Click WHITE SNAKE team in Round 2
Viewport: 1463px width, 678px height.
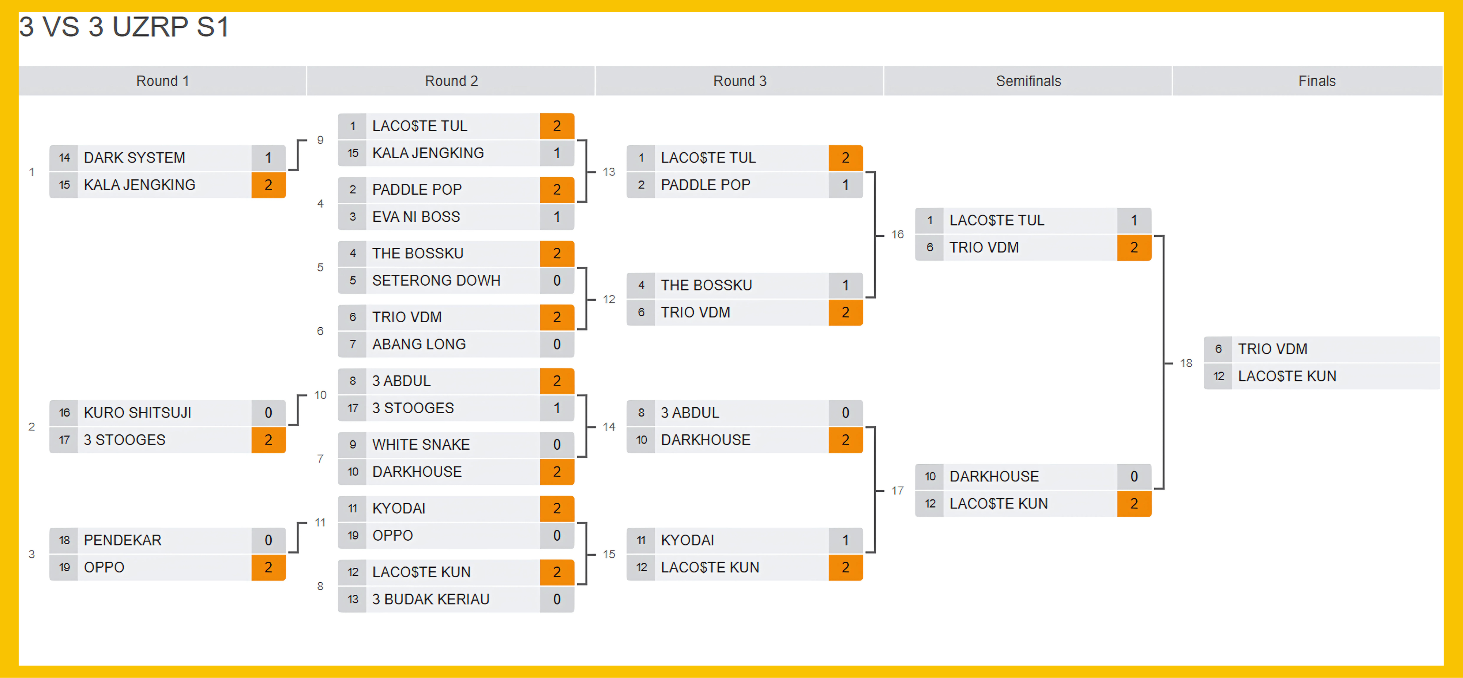421,444
